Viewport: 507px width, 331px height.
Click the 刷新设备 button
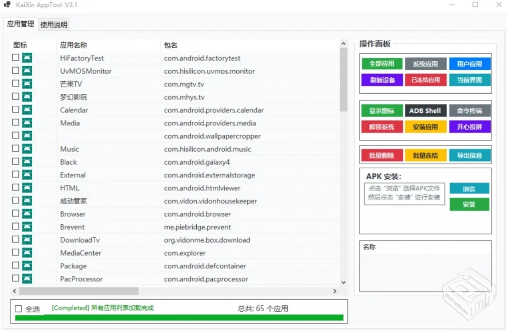(x=382, y=80)
